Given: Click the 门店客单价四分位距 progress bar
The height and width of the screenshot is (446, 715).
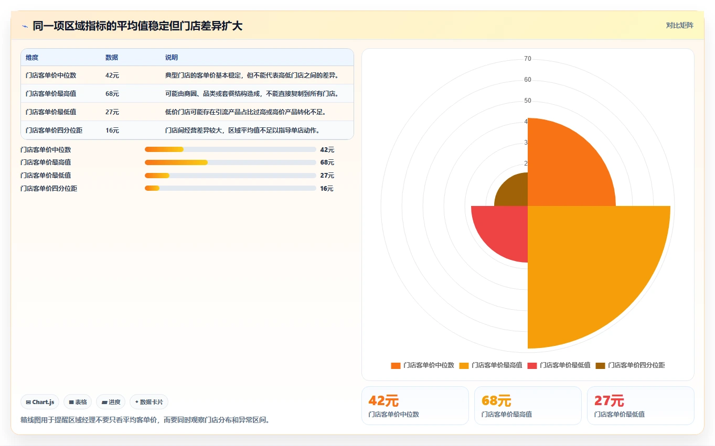Looking at the screenshot, I should [230, 189].
